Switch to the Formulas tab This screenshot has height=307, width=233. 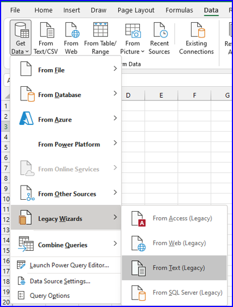click(x=179, y=10)
